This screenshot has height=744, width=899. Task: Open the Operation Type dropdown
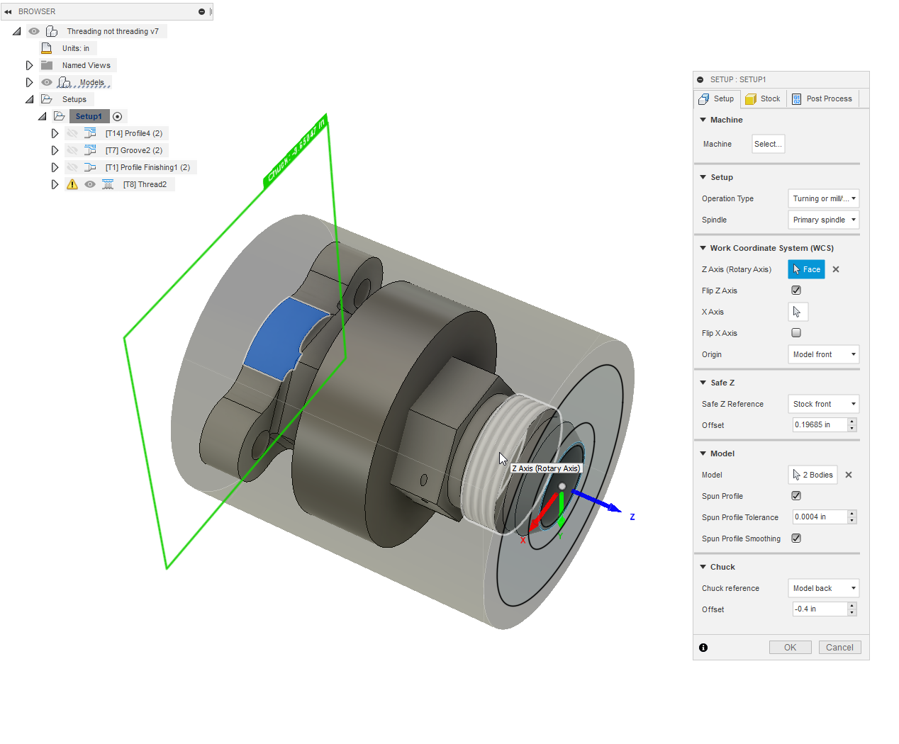point(823,198)
